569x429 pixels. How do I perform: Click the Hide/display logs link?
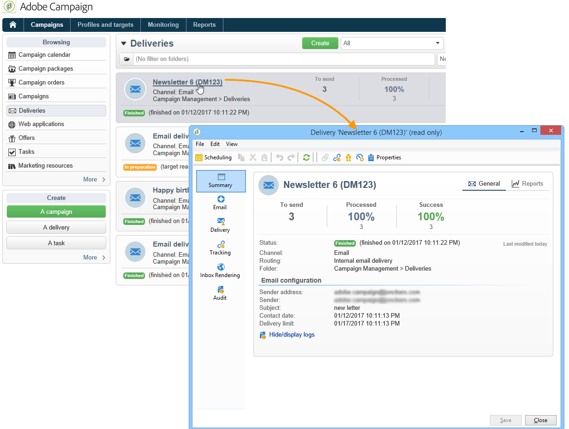[x=292, y=335]
